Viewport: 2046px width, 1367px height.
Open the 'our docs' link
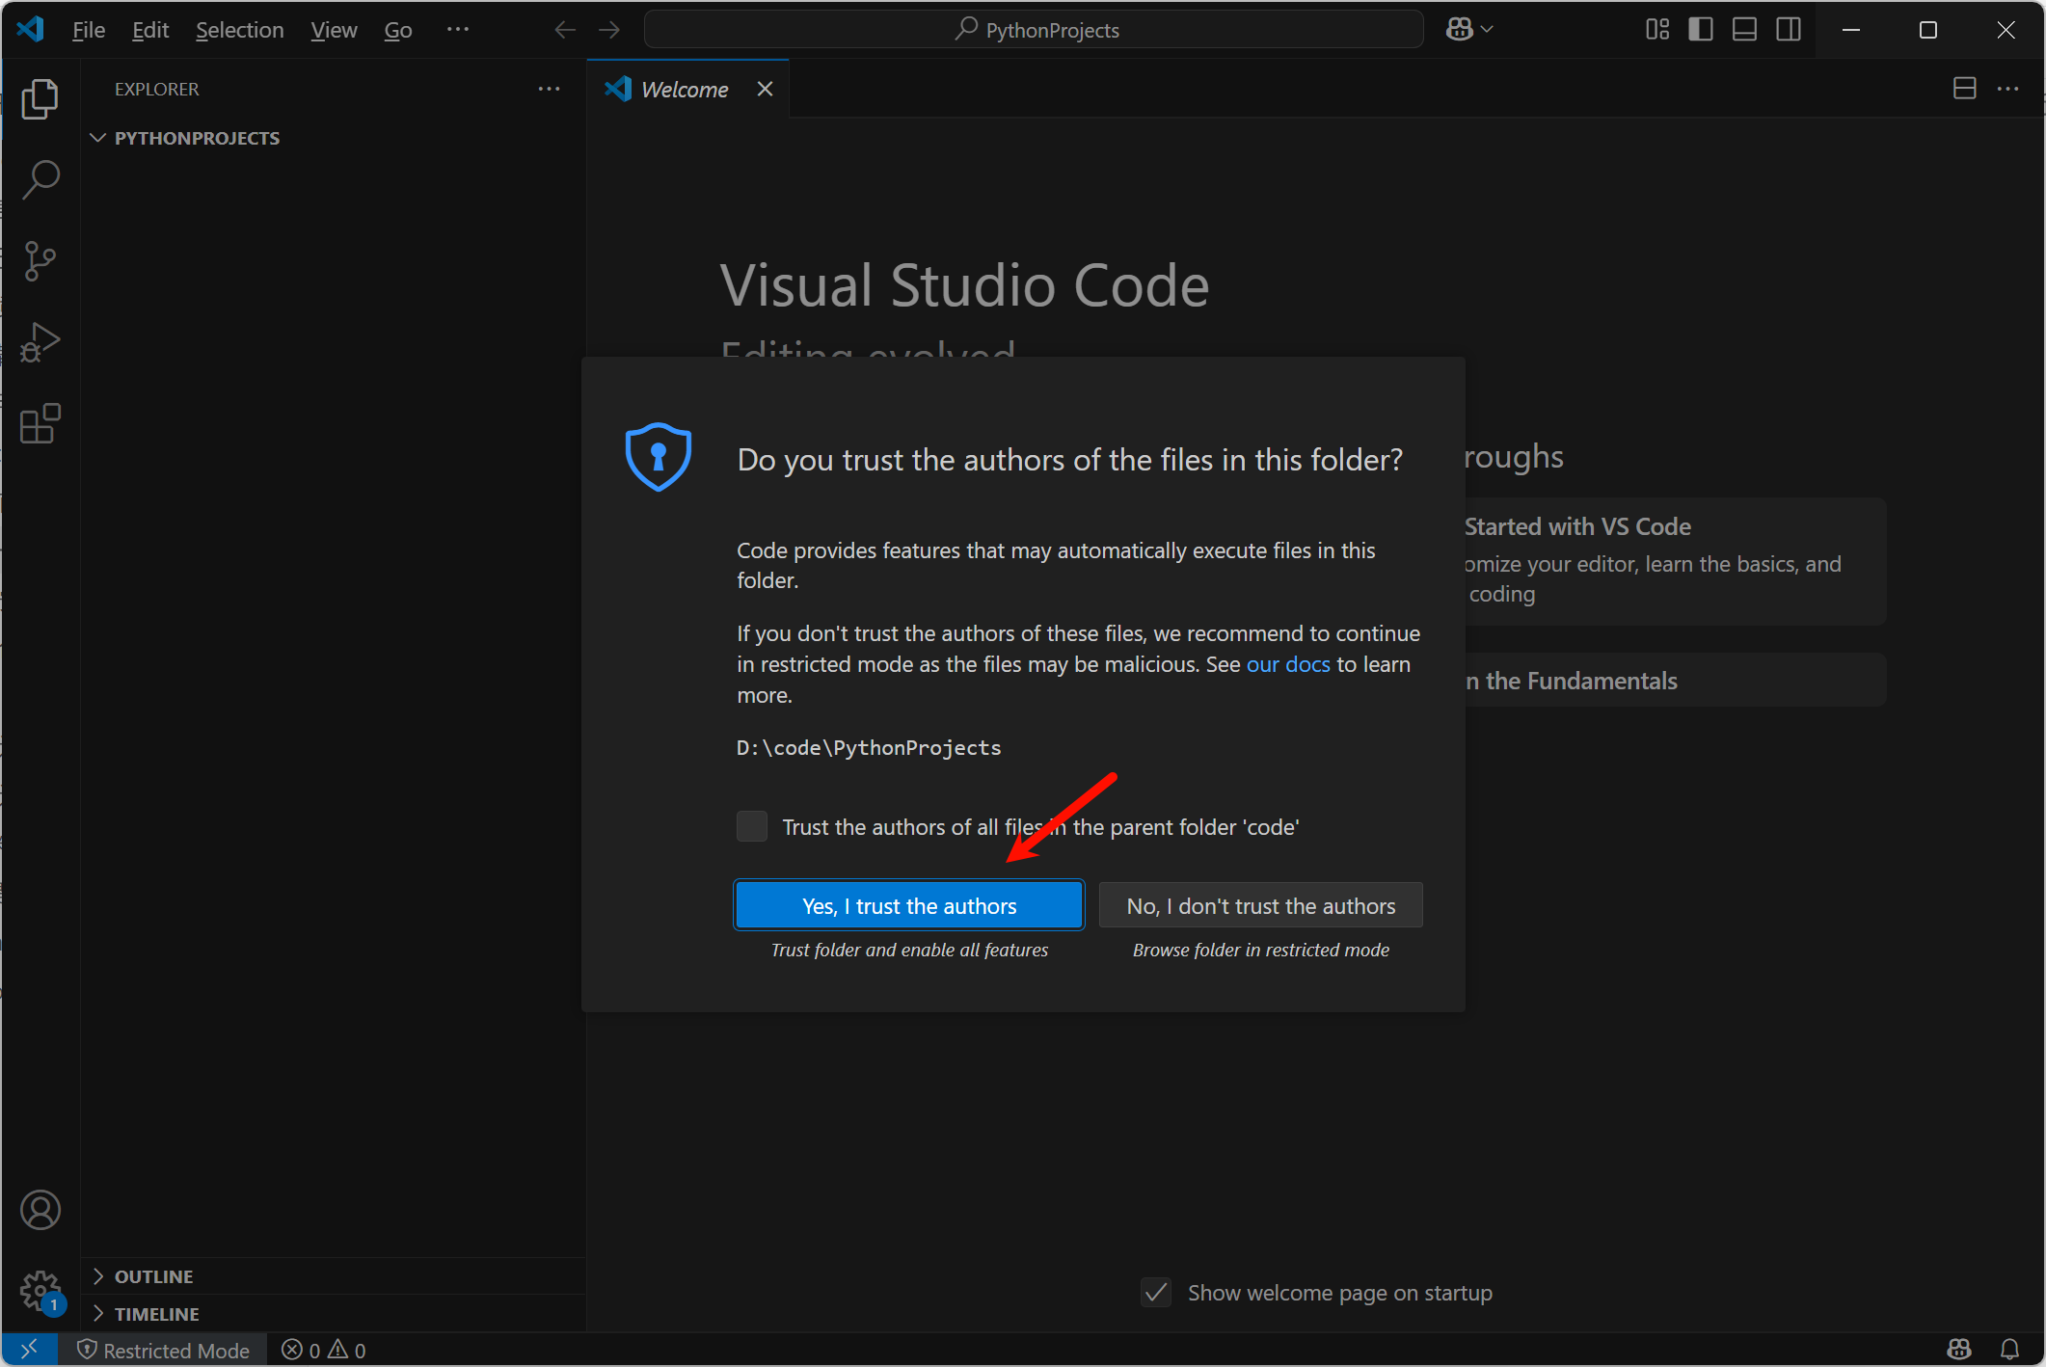click(1287, 664)
